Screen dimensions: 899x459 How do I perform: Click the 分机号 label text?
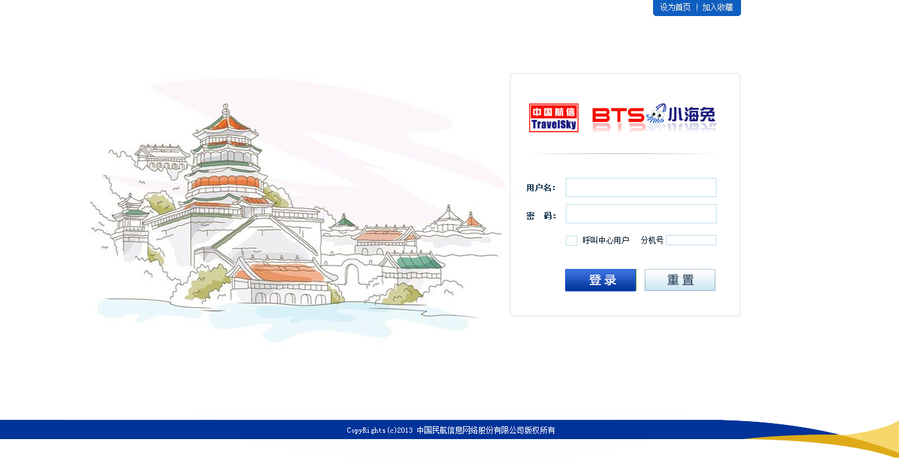652,241
